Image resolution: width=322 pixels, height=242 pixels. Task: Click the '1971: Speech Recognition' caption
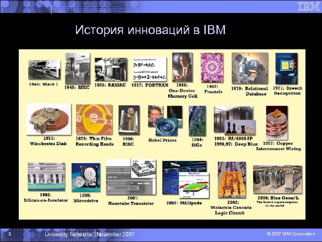coord(288,91)
